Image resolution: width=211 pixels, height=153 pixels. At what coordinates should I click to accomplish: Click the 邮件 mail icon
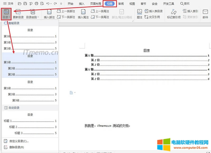pyautogui.click(x=205, y=12)
